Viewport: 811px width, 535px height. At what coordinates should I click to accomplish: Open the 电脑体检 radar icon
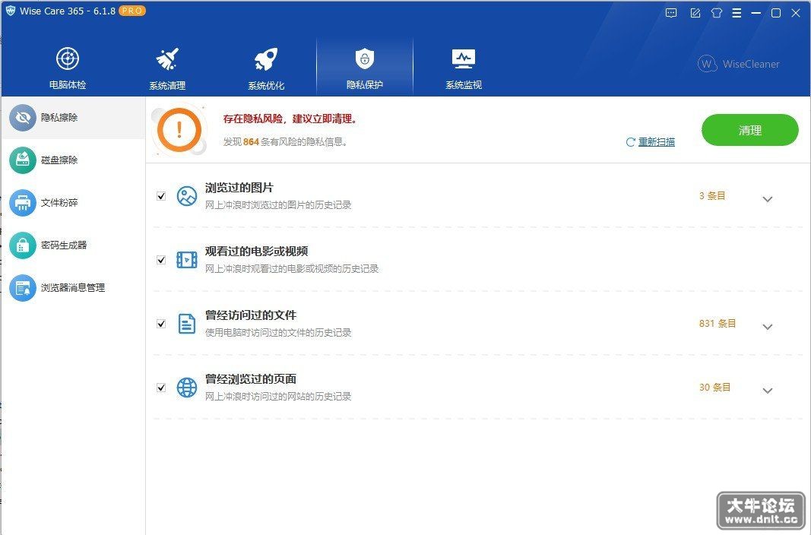coord(68,59)
